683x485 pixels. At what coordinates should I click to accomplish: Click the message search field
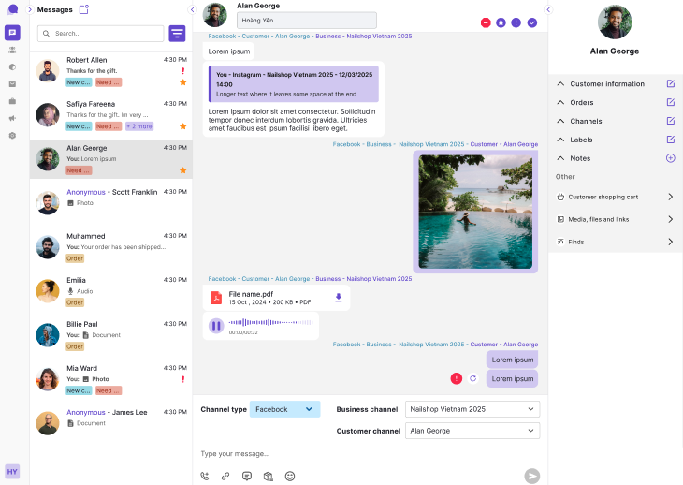coord(103,34)
